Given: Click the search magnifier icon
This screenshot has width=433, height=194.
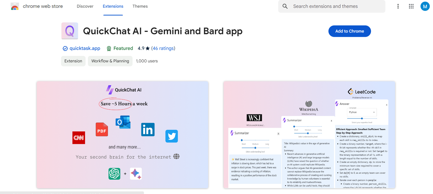Looking at the screenshot, I should coord(285,6).
